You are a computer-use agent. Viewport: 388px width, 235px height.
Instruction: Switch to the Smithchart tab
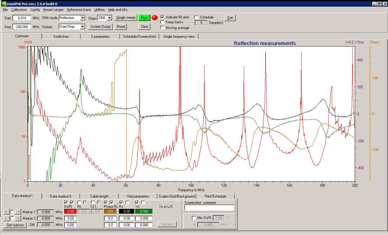61,37
